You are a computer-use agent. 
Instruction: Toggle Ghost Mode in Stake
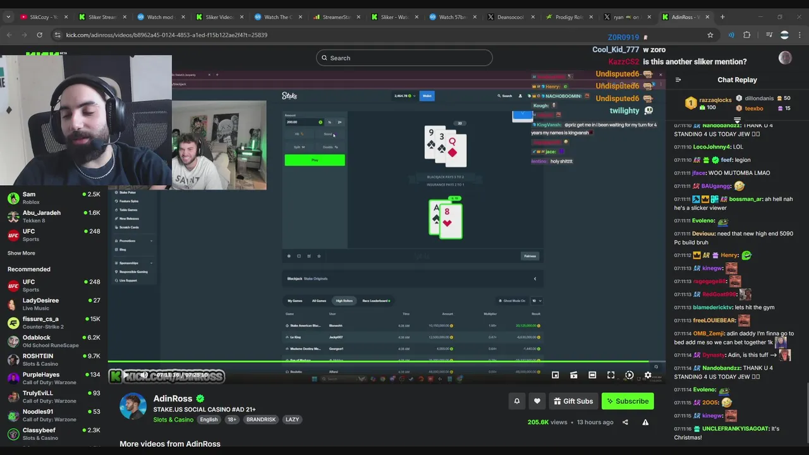pos(512,301)
